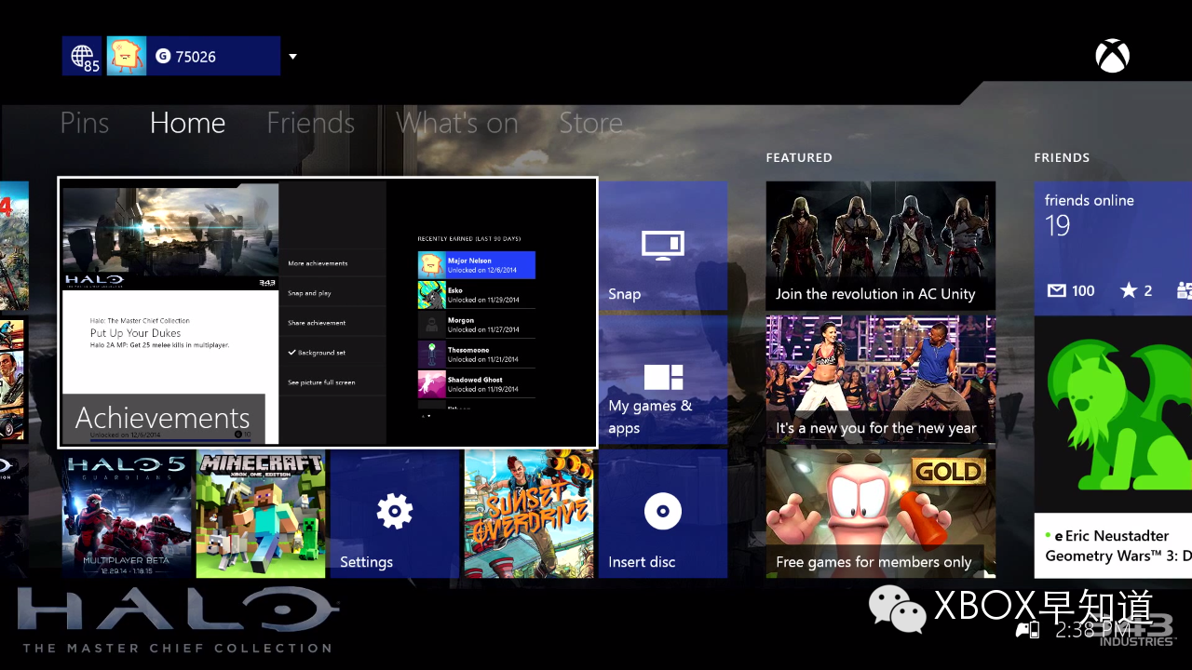This screenshot has height=670, width=1192.
Task: Click the FEATURED section heading
Action: 799,158
